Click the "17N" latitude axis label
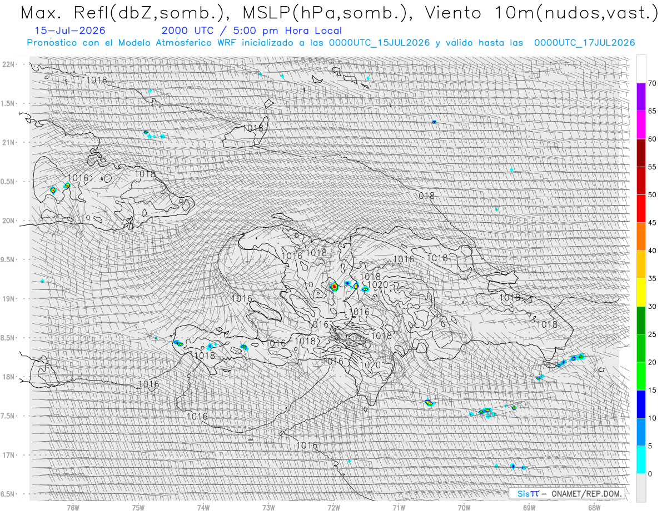The width and height of the screenshot is (667, 515). pos(9,455)
